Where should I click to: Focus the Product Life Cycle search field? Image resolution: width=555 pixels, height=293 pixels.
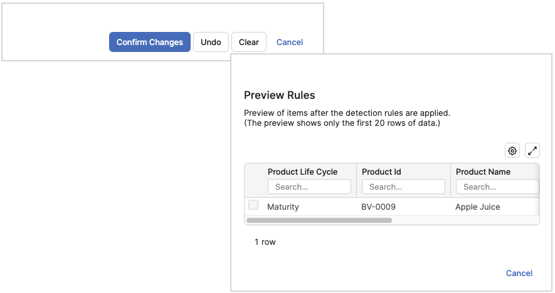[x=309, y=187]
